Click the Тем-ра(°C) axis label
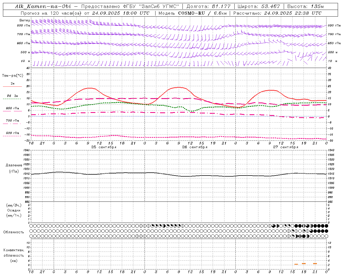 13,76
